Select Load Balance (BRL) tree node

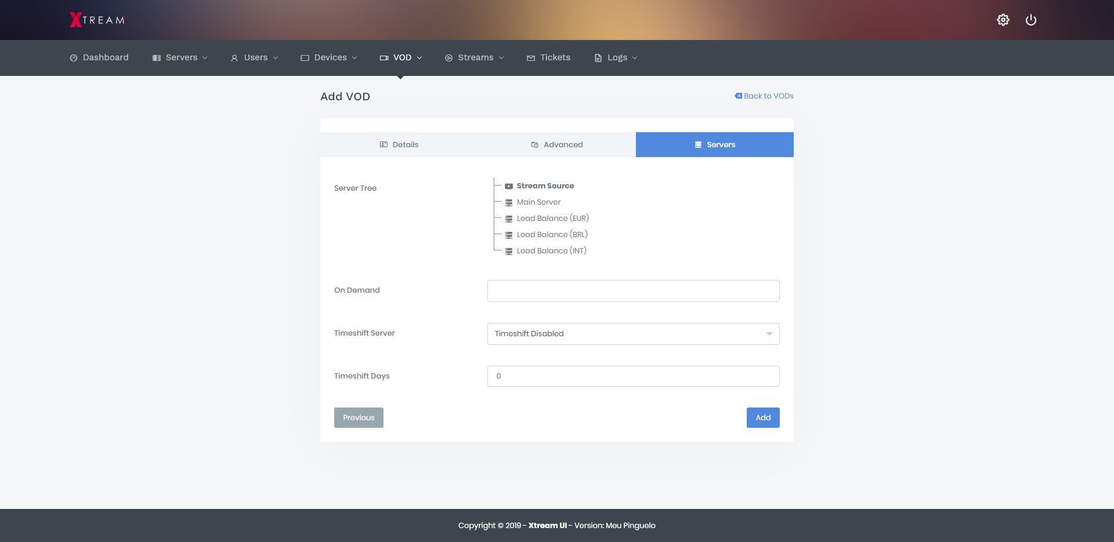tap(552, 235)
